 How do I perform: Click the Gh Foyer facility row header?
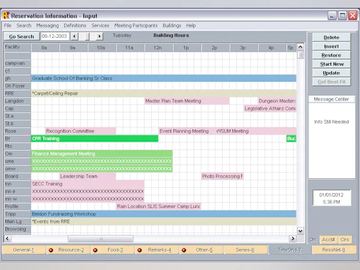pyautogui.click(x=17, y=86)
